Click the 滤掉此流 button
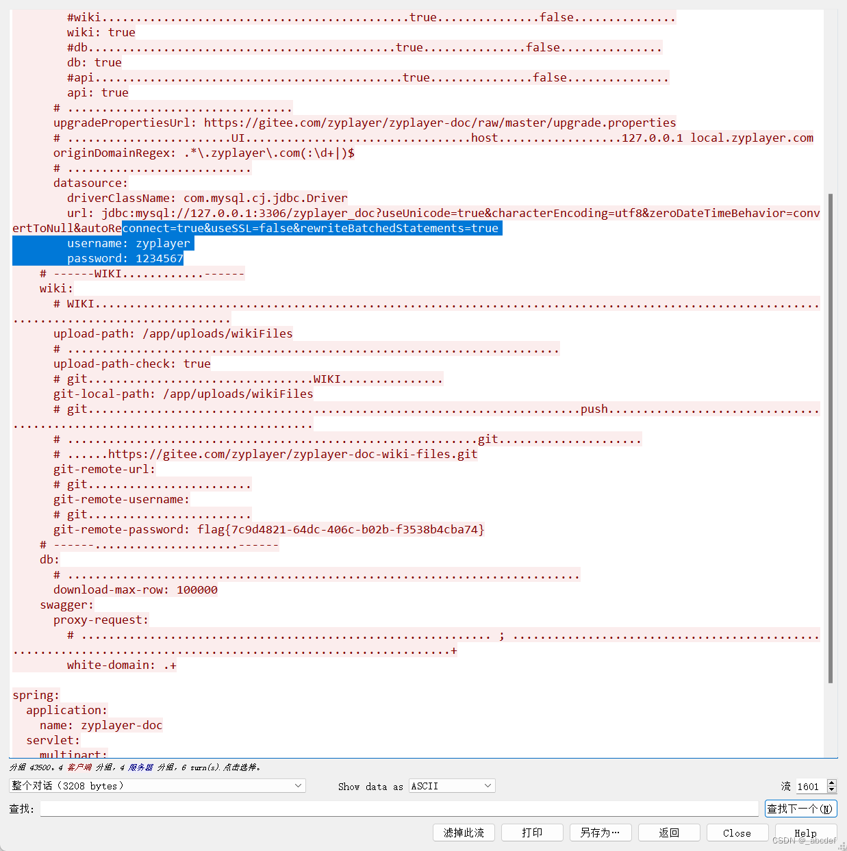 click(464, 833)
